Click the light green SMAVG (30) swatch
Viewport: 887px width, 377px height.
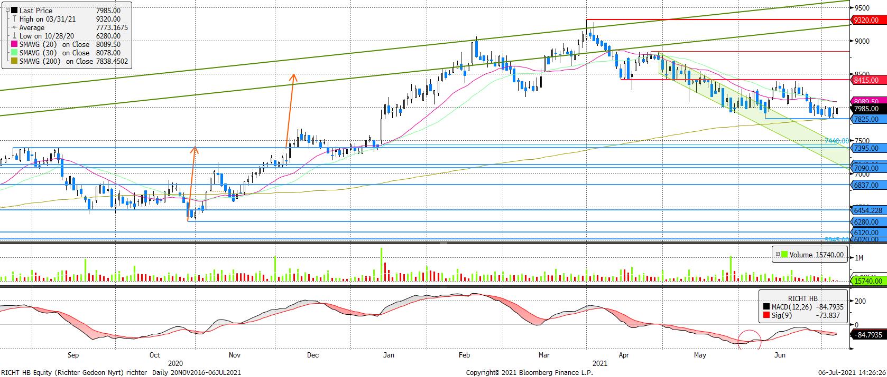point(14,53)
